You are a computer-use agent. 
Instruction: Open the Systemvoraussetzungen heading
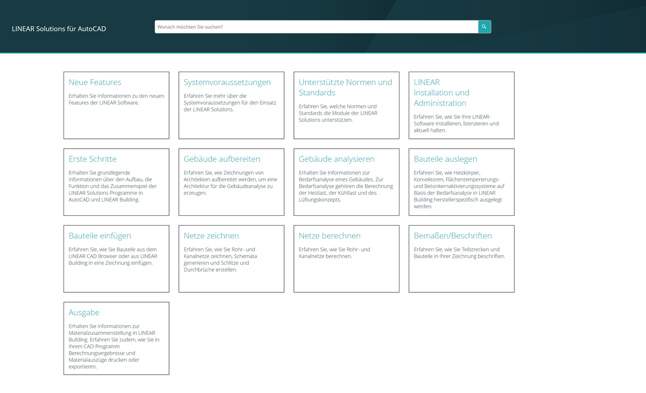coord(227,82)
